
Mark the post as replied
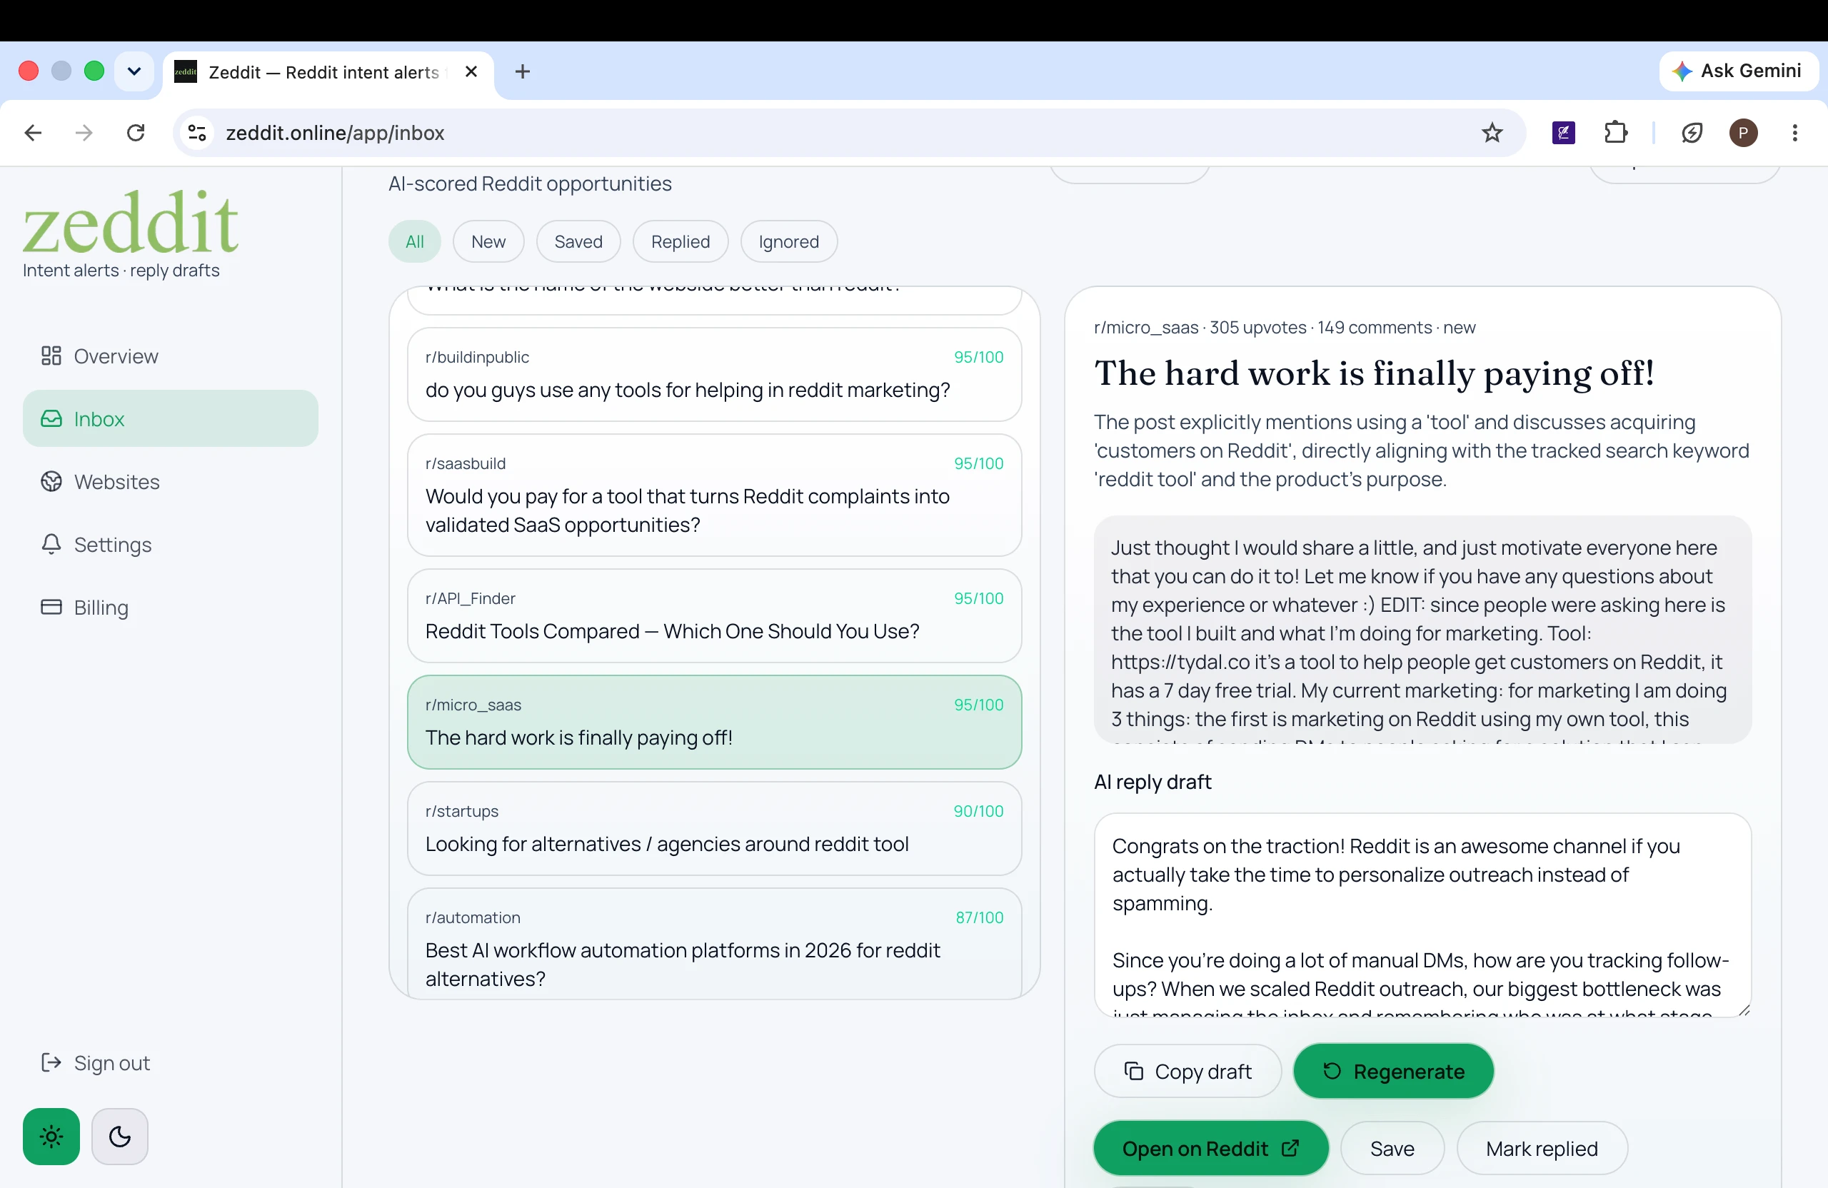coord(1542,1148)
